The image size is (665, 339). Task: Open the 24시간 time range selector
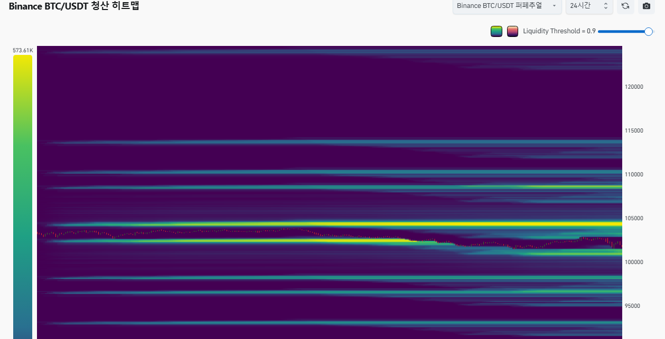point(589,6)
